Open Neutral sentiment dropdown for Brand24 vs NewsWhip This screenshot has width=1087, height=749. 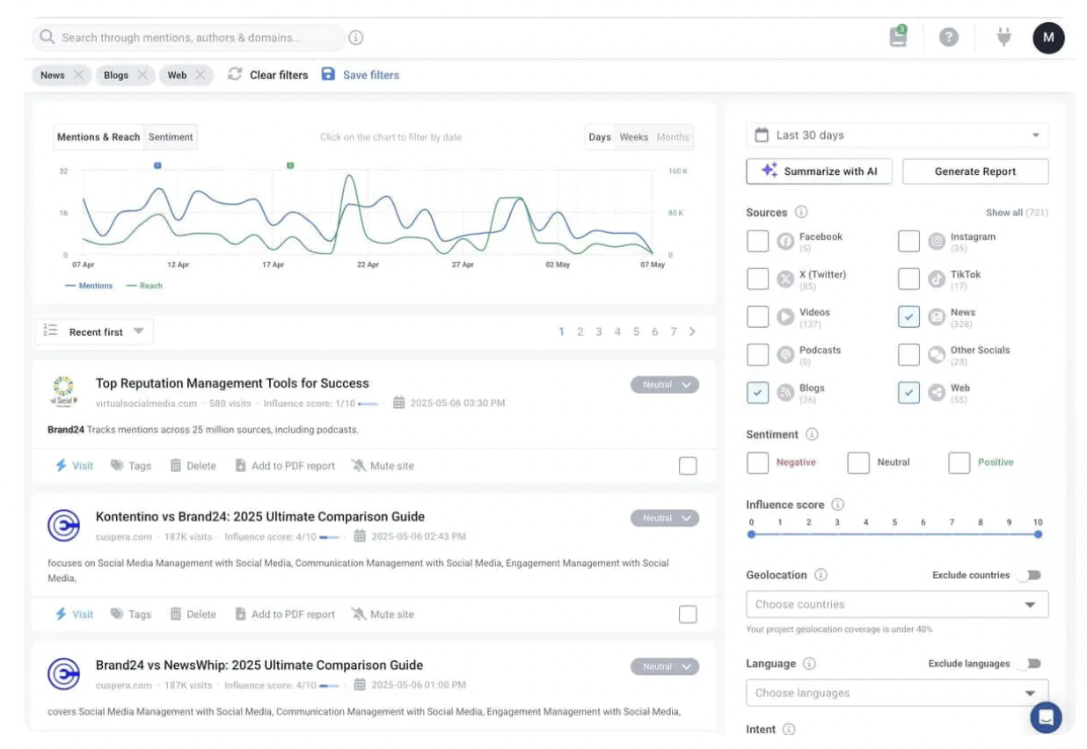point(665,667)
